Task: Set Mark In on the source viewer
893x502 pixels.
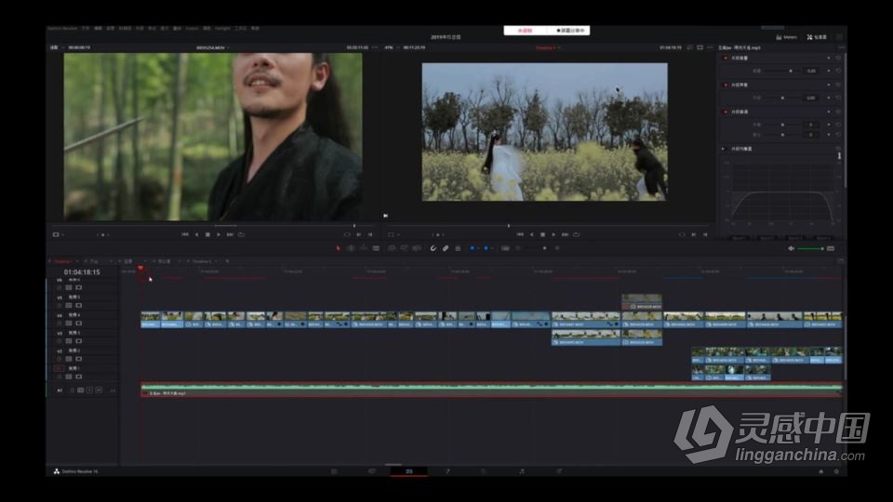Action: pos(359,234)
